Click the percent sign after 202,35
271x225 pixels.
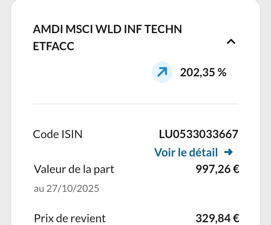pyautogui.click(x=222, y=73)
